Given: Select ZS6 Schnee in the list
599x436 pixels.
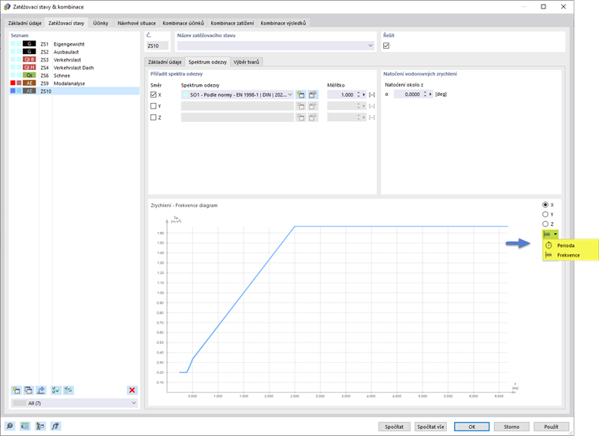Looking at the screenshot, I should point(75,76).
